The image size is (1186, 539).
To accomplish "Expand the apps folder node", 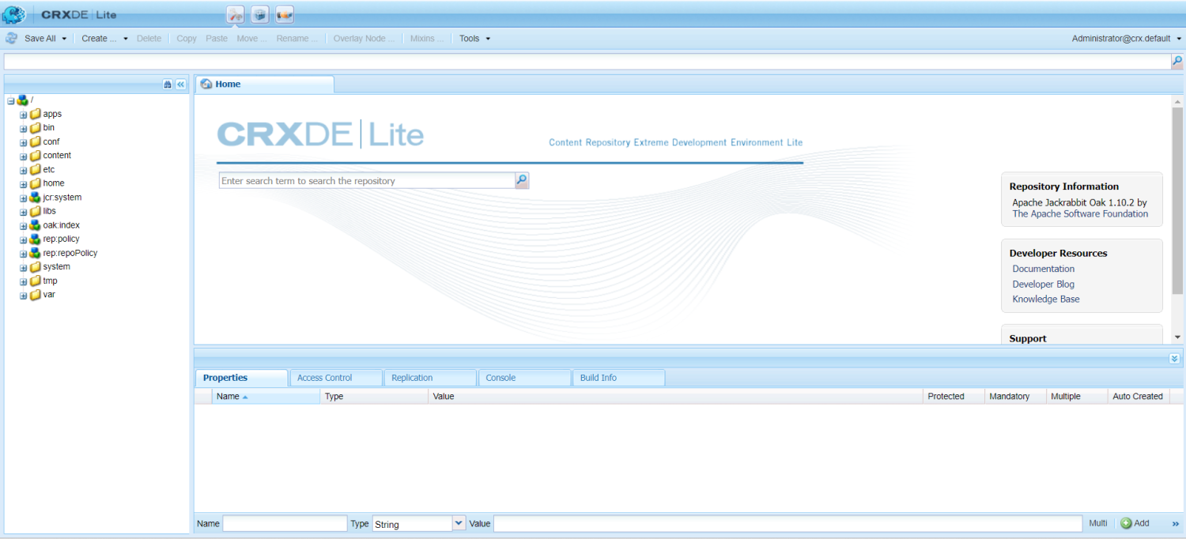I will [24, 115].
